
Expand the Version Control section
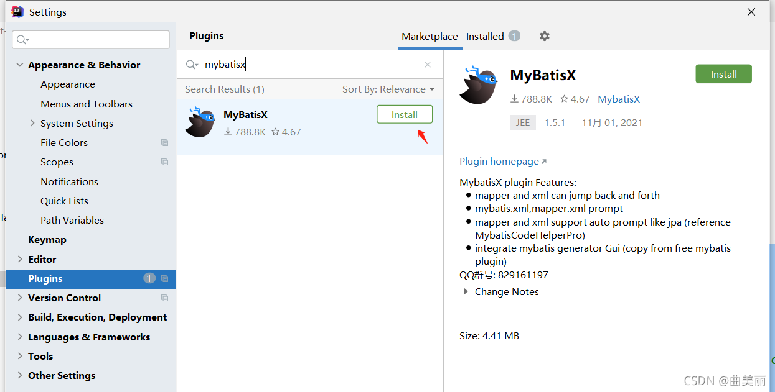click(x=20, y=298)
